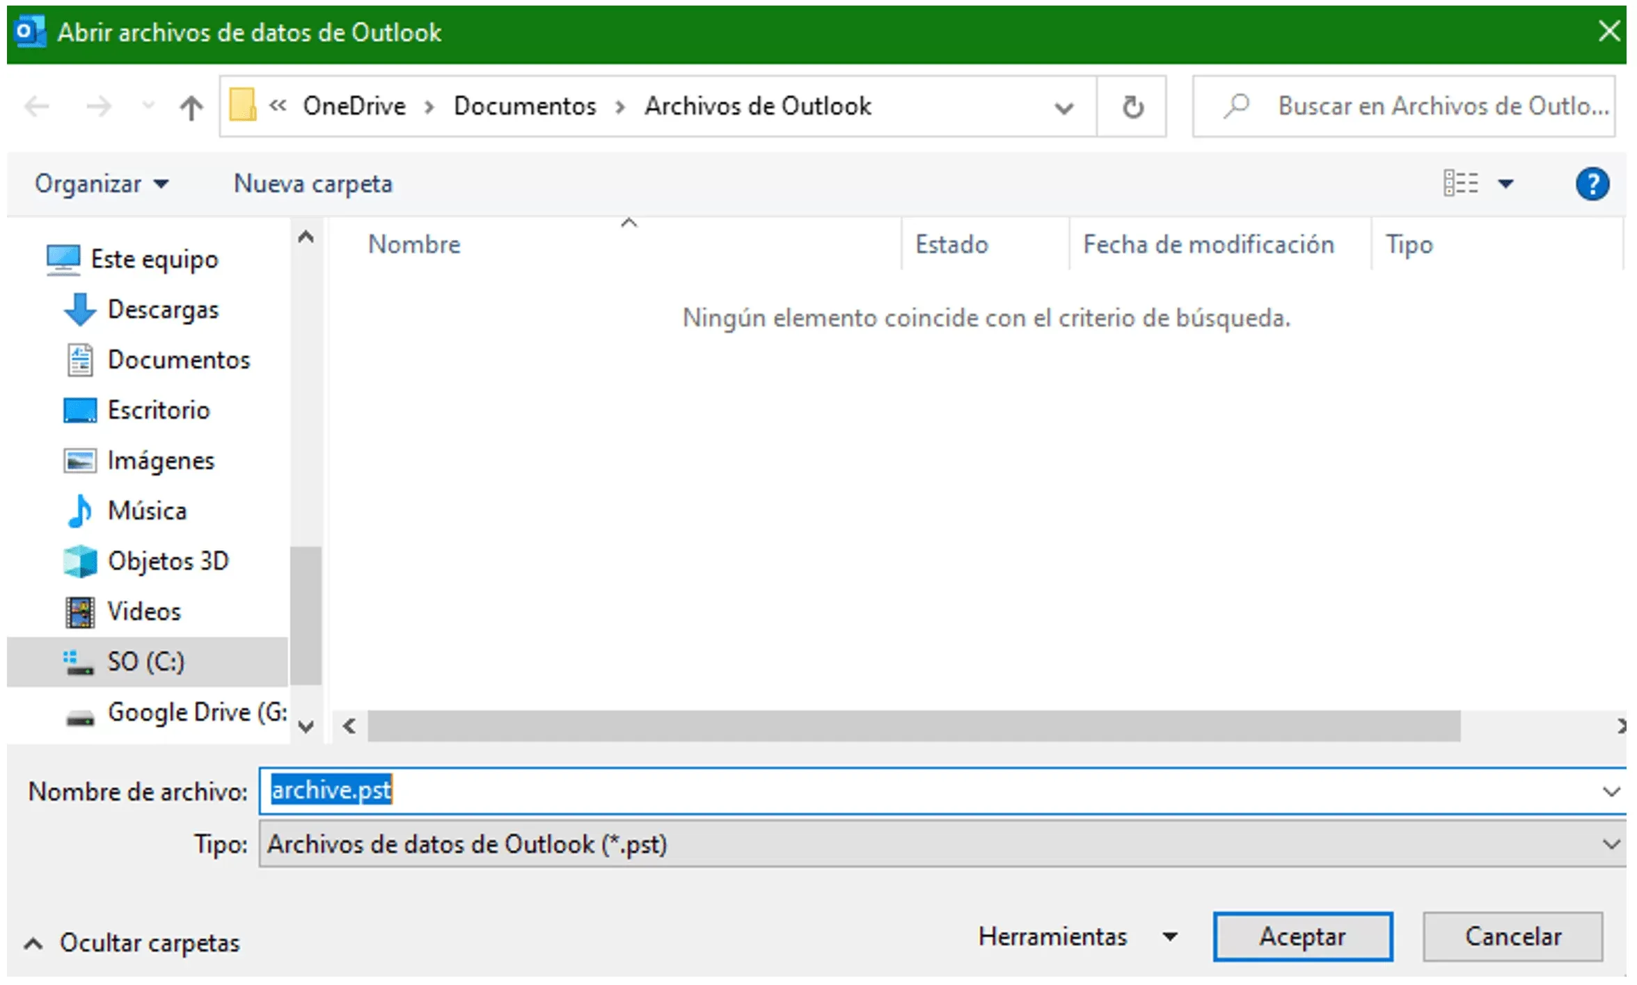1637x985 pixels.
Task: Open the Nombre de archivo dropdown arrow
Action: pos(1611,792)
